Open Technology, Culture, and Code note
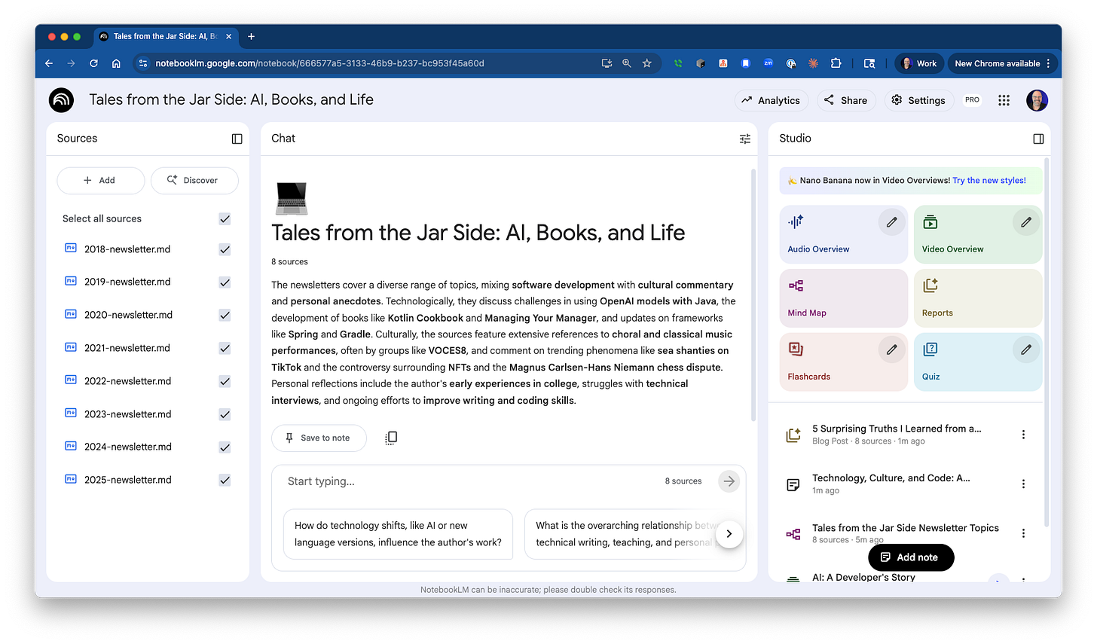 point(891,484)
